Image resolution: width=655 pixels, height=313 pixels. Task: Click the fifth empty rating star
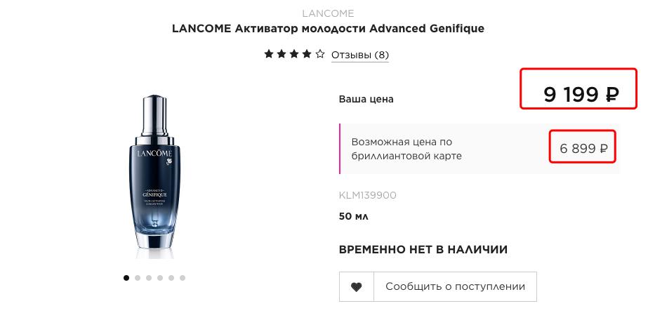tap(320, 55)
